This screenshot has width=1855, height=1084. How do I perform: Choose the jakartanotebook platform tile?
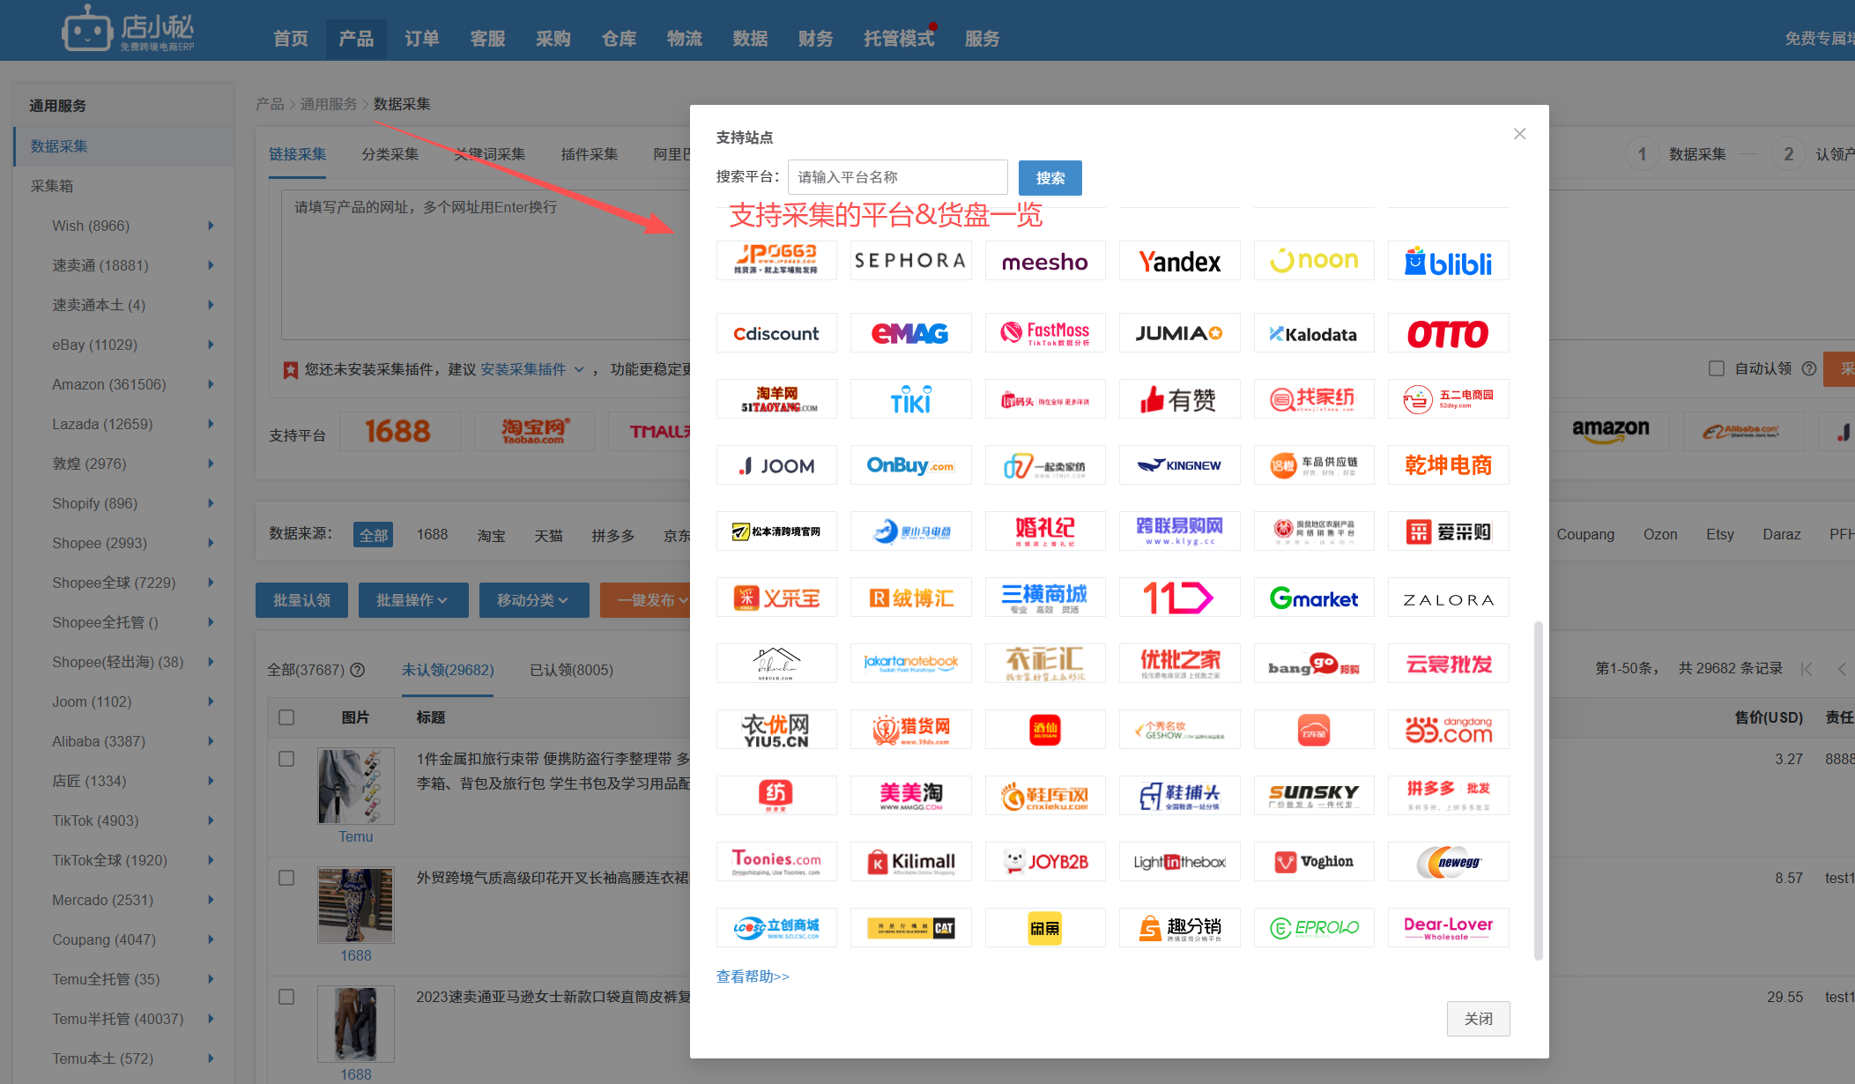pos(910,664)
